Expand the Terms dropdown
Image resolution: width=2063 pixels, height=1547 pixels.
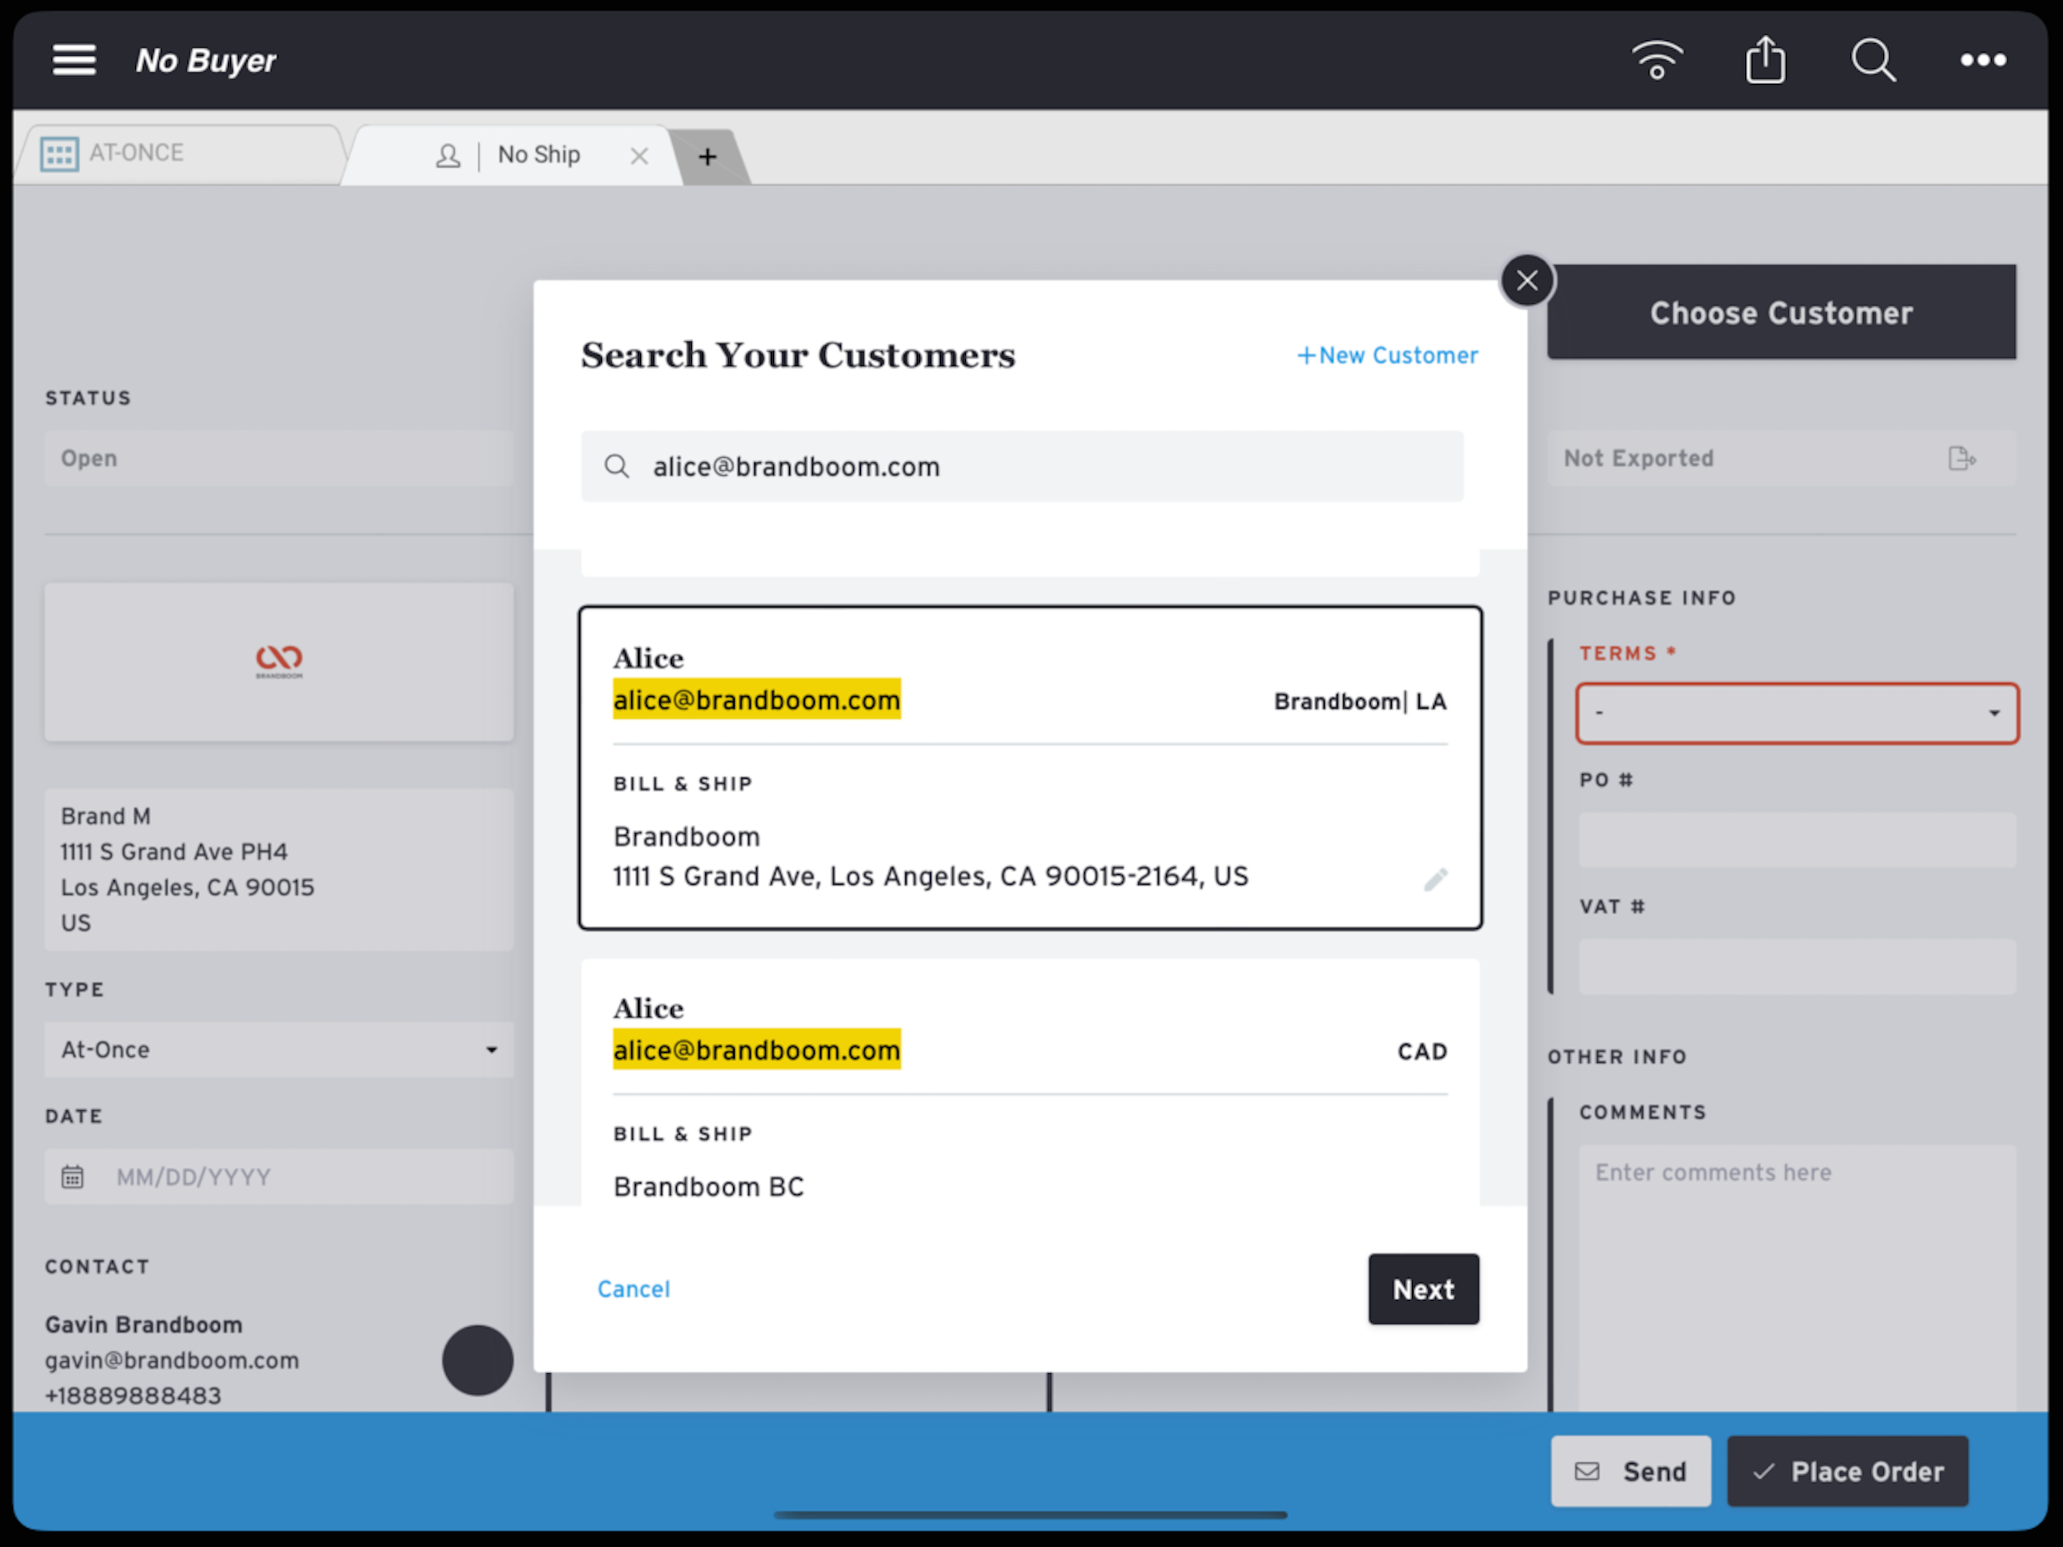coord(1796,714)
